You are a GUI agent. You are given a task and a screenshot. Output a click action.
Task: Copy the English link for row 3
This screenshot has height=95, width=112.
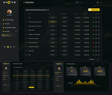tap(65, 26)
